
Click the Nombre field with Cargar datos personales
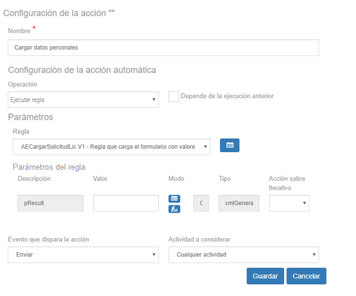pyautogui.click(x=163, y=48)
